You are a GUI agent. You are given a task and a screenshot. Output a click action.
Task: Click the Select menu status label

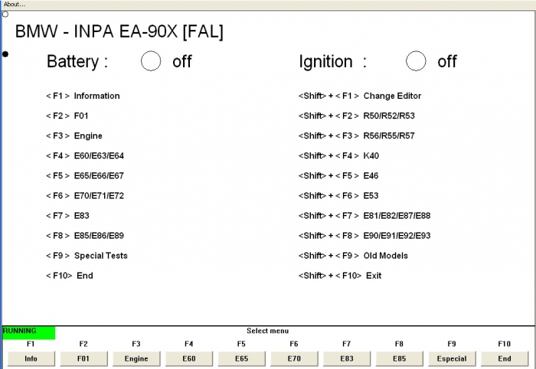tap(268, 331)
